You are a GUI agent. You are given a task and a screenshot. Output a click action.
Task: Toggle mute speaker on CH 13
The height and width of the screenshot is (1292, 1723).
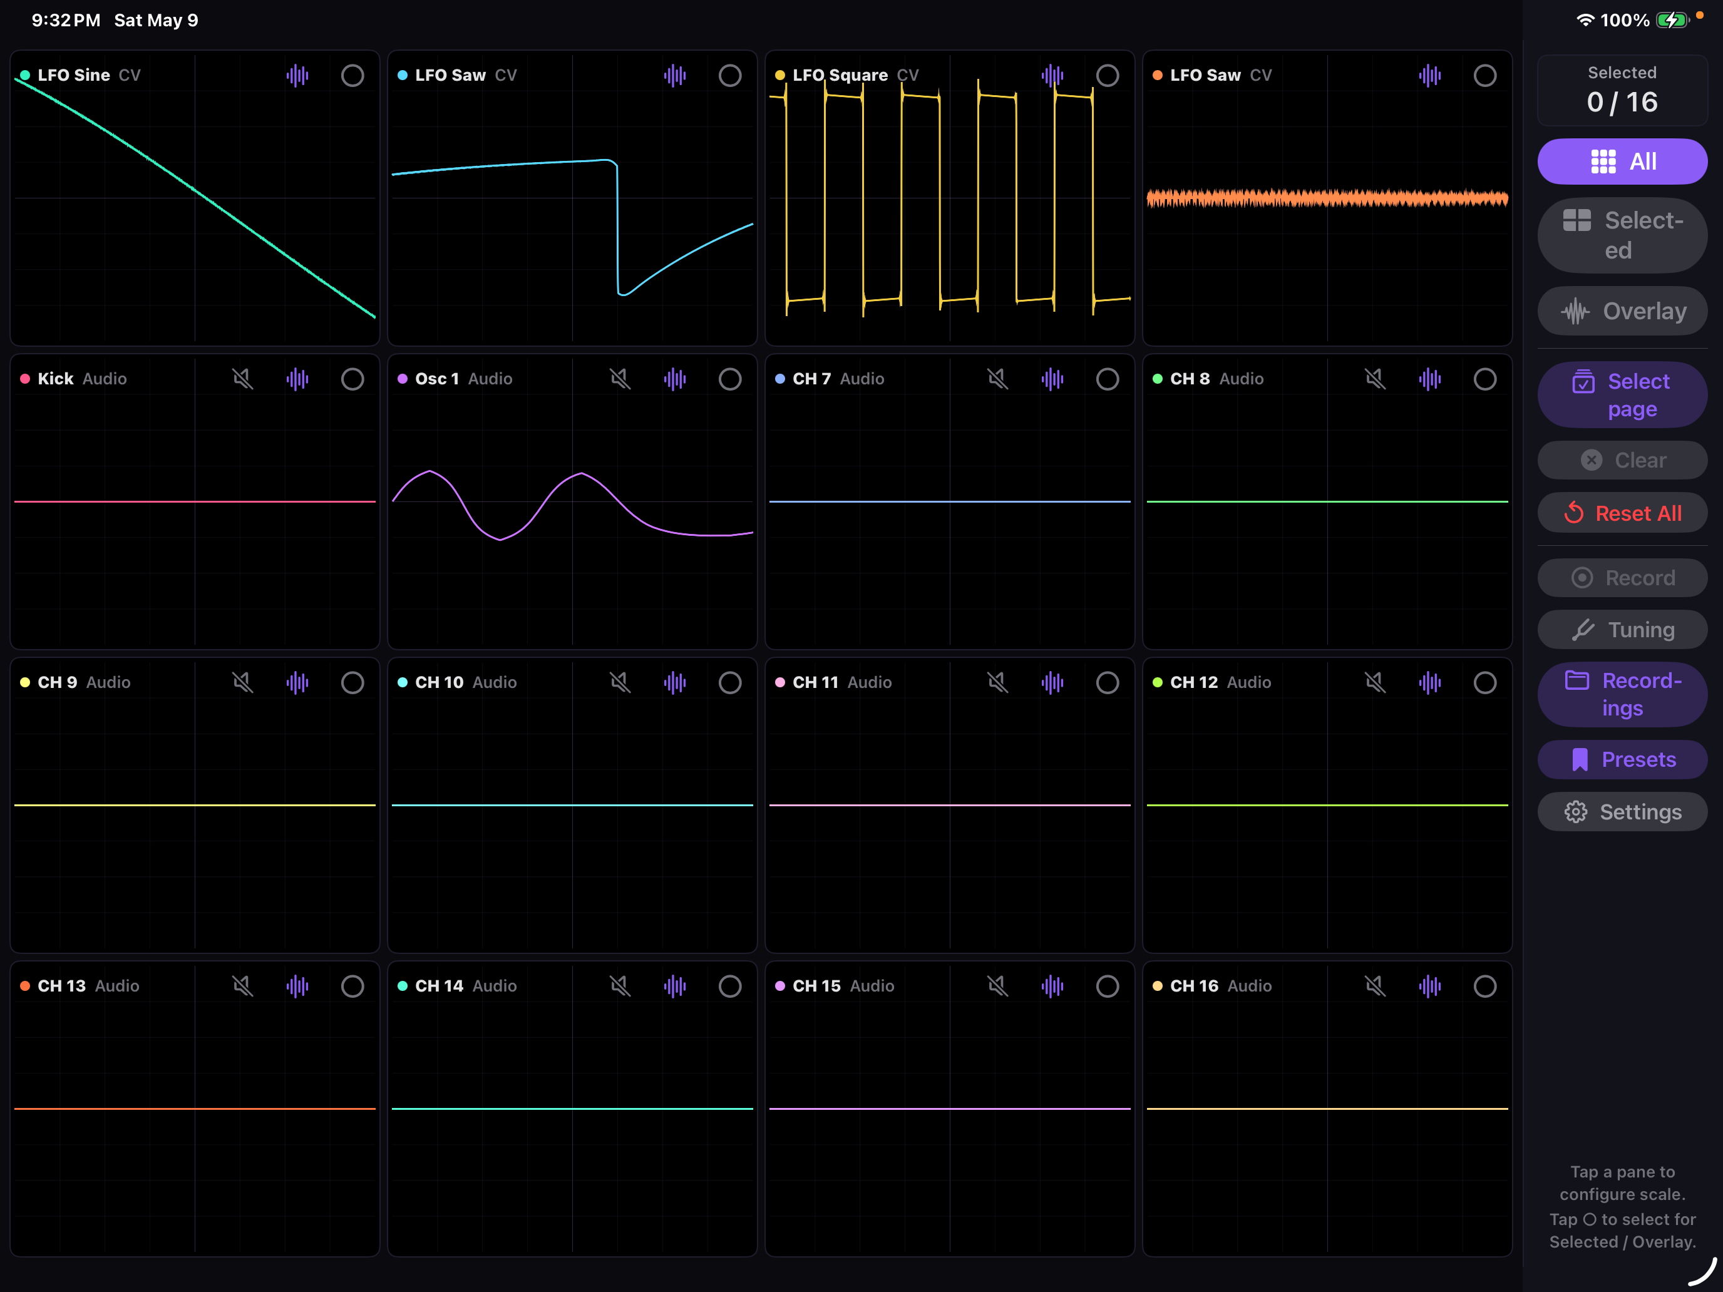tap(242, 987)
